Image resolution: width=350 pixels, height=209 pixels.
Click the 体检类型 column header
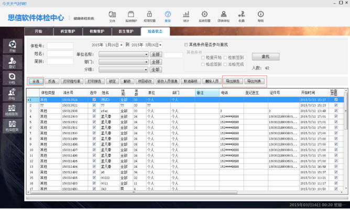click(50, 93)
